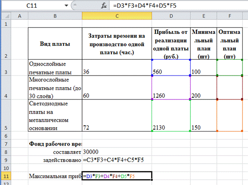The width and height of the screenshot is (248, 185).
Task: Click empty cell F5 with orange border
Action: 230,115
